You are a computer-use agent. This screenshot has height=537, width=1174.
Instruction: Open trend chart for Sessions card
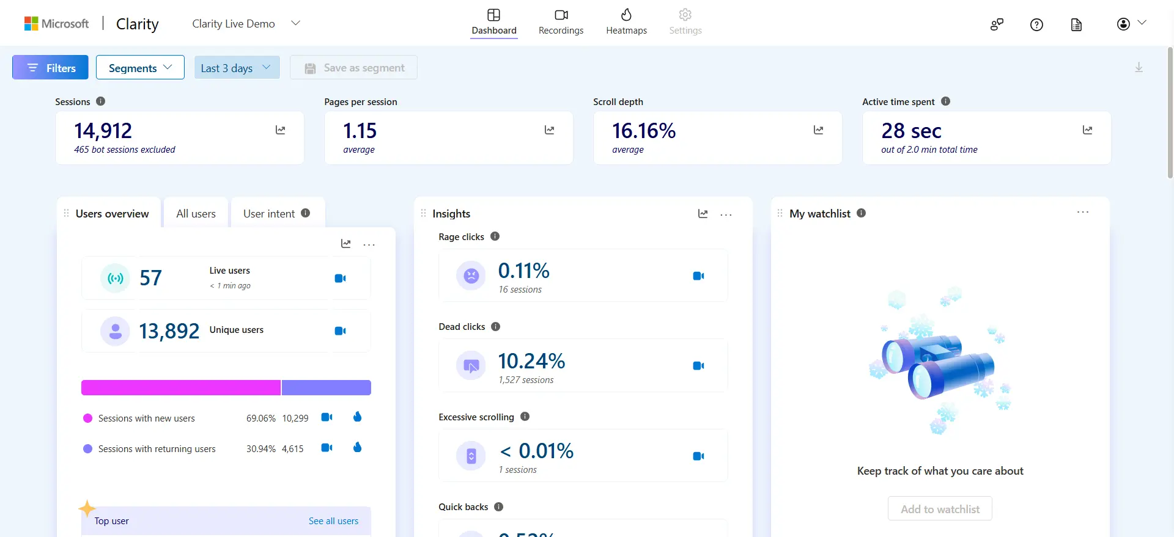(x=281, y=130)
